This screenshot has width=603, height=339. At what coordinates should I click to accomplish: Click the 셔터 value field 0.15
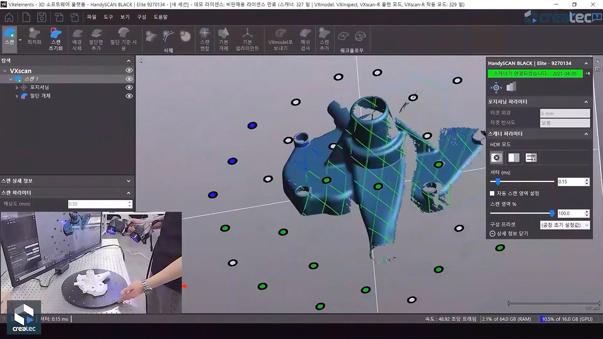click(x=570, y=182)
